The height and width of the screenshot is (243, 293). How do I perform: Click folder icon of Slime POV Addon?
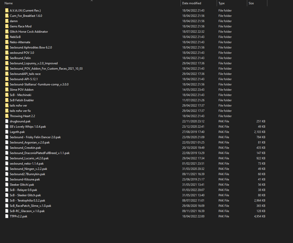tap(7, 90)
